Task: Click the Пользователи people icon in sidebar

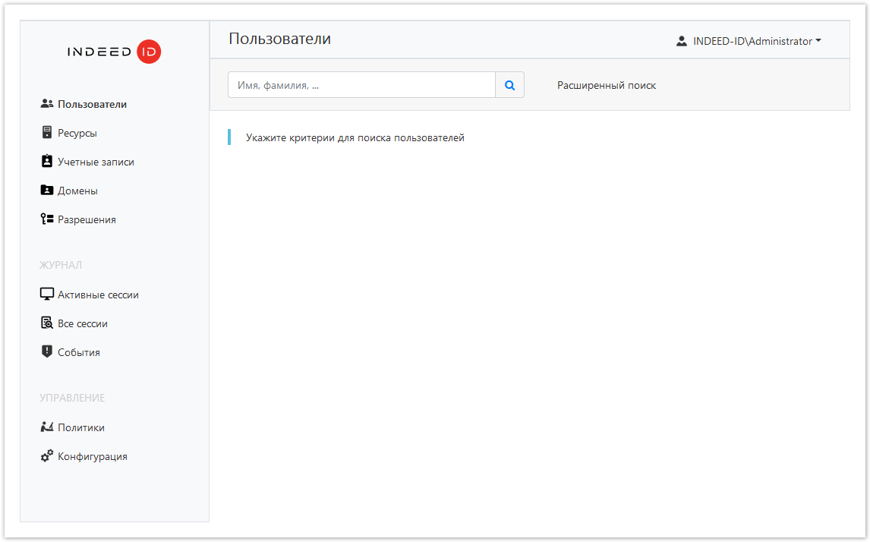Action: (x=47, y=104)
